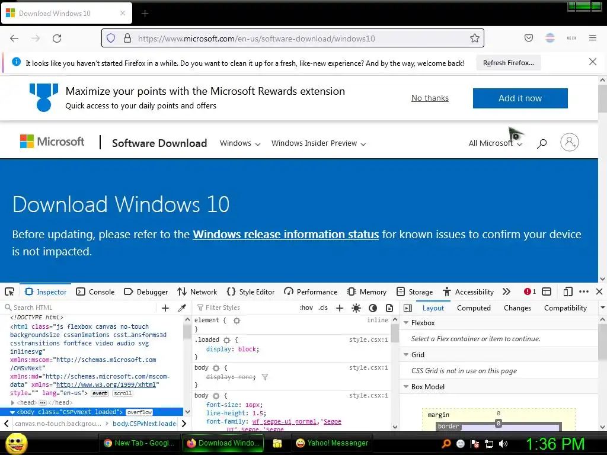Expand the Windows menu dropdown
The width and height of the screenshot is (607, 455).
coord(240,143)
